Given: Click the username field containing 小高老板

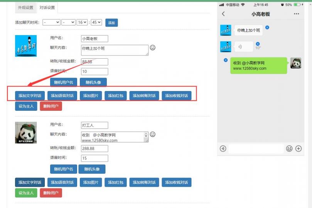Looking at the screenshot, I should (94, 39).
